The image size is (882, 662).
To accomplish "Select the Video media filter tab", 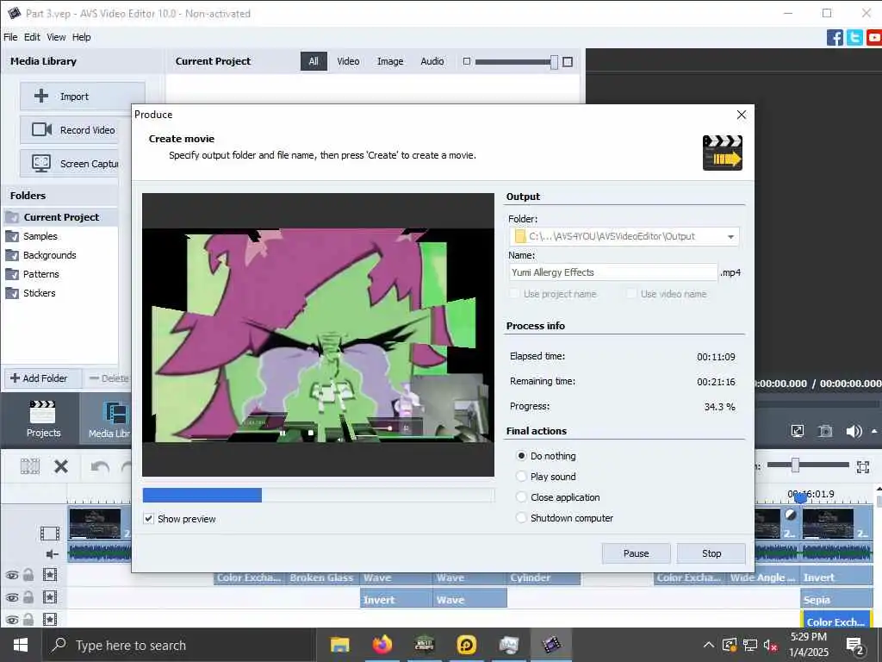I will point(348,61).
